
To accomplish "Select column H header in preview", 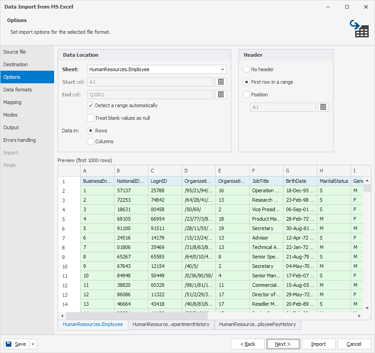I will [x=334, y=171].
